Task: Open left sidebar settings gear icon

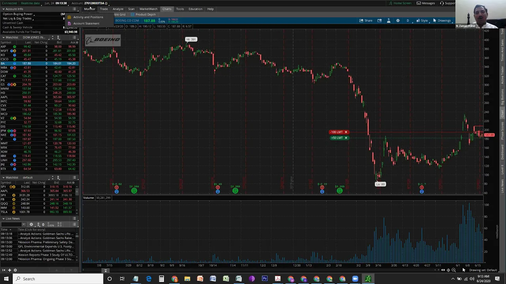Action: (x=15, y=270)
